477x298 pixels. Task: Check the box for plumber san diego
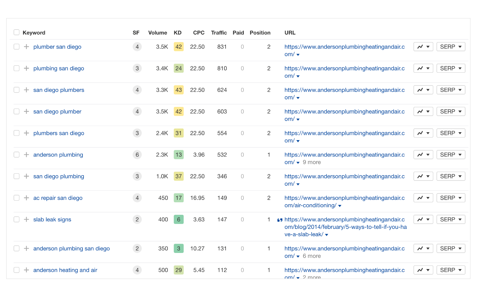point(16,47)
